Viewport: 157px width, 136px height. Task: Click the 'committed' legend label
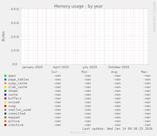click(17, 114)
